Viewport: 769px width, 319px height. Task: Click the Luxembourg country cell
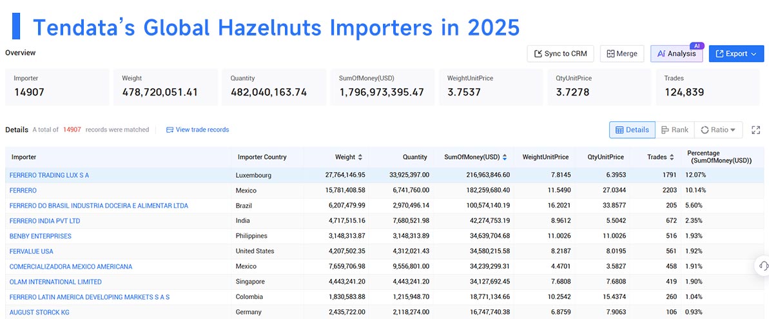(254, 175)
